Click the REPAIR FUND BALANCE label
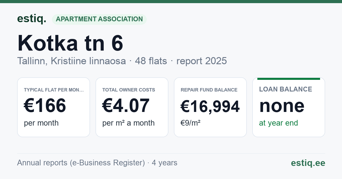342x179 pixels. (x=209, y=90)
